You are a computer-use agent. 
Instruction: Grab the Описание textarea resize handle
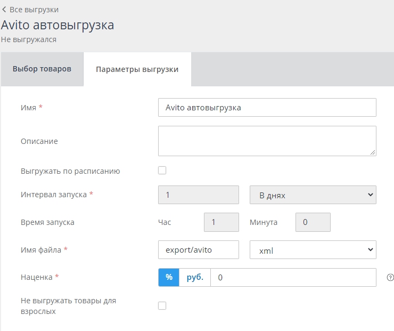coord(373,153)
